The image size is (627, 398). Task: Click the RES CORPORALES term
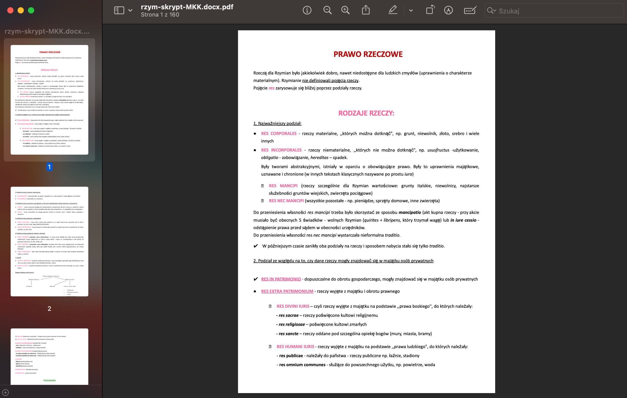[x=279, y=134]
